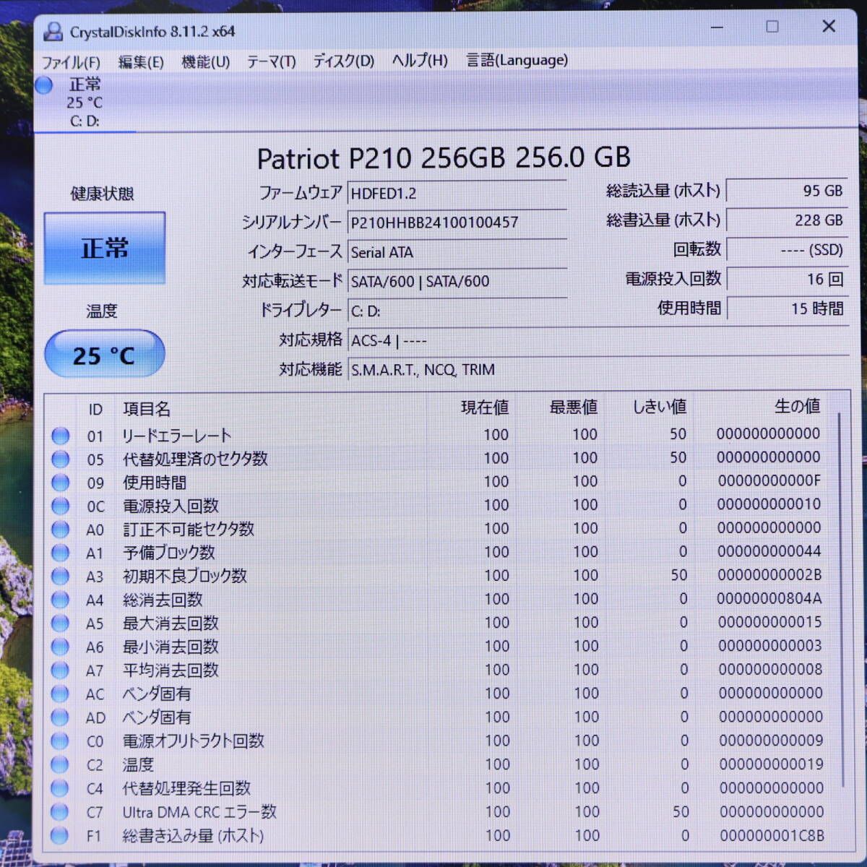Click the インターフェース field Serial ATA
Image resolution: width=867 pixels, height=867 pixels.
pyautogui.click(x=457, y=252)
